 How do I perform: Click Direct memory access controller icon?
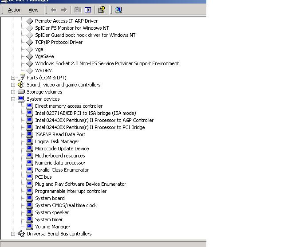tap(30, 106)
